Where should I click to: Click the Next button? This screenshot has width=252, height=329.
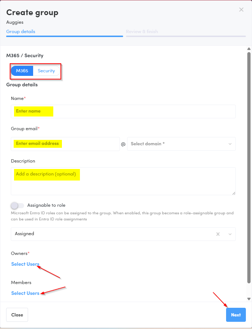click(236, 315)
